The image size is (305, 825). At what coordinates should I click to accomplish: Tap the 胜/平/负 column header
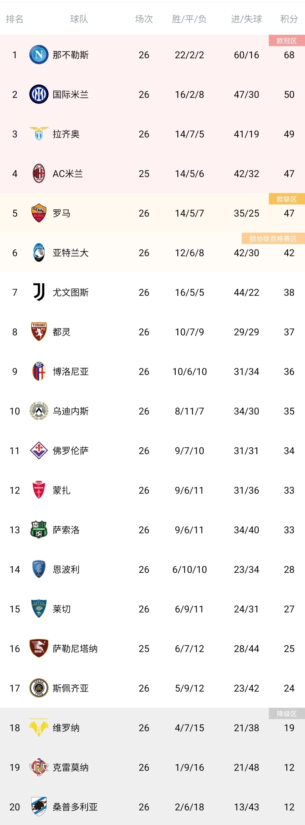(x=189, y=19)
